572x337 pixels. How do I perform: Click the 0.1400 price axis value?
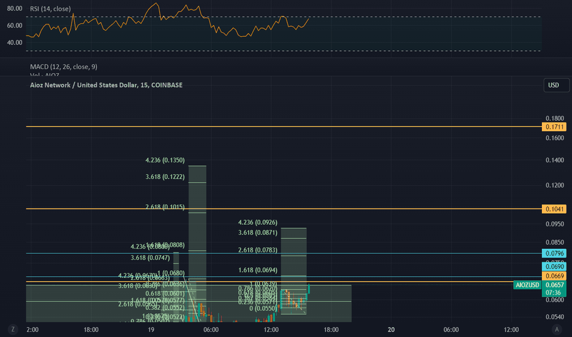coord(554,161)
